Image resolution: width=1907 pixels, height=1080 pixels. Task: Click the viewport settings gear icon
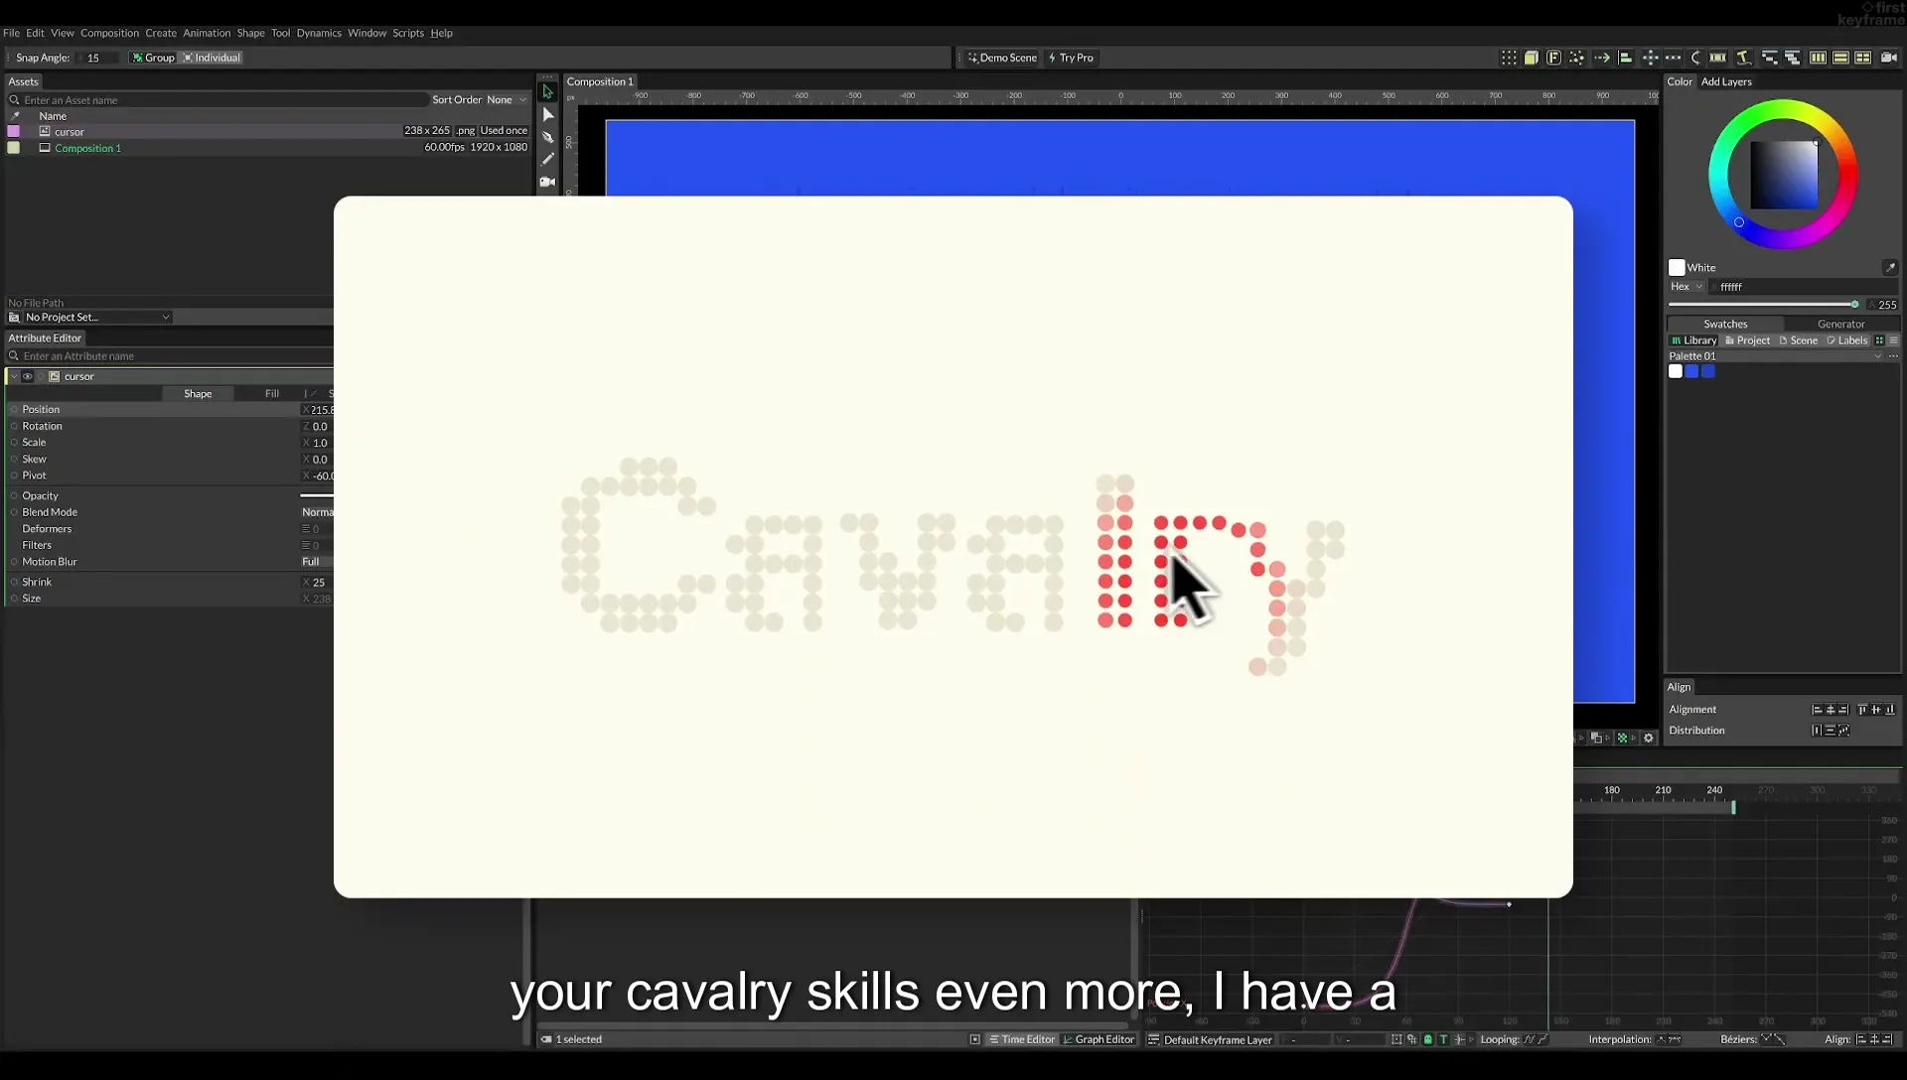click(1649, 738)
